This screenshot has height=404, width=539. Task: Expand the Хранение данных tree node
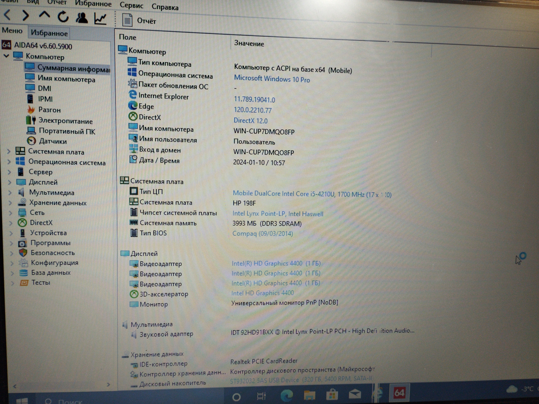tap(10, 203)
